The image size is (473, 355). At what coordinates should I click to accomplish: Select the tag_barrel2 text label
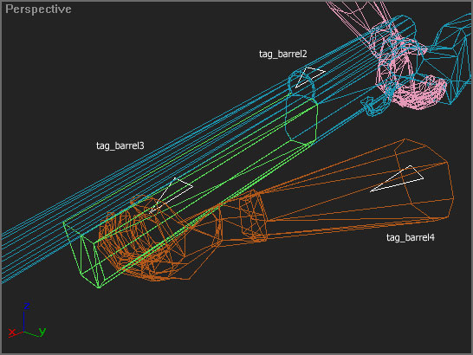282,54
